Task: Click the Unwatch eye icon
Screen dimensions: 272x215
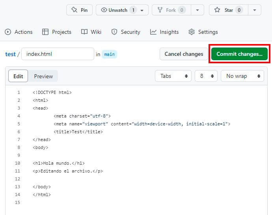Action: [104, 10]
